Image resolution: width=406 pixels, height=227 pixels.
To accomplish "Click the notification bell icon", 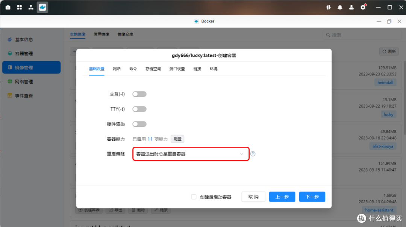I will click(x=340, y=7).
